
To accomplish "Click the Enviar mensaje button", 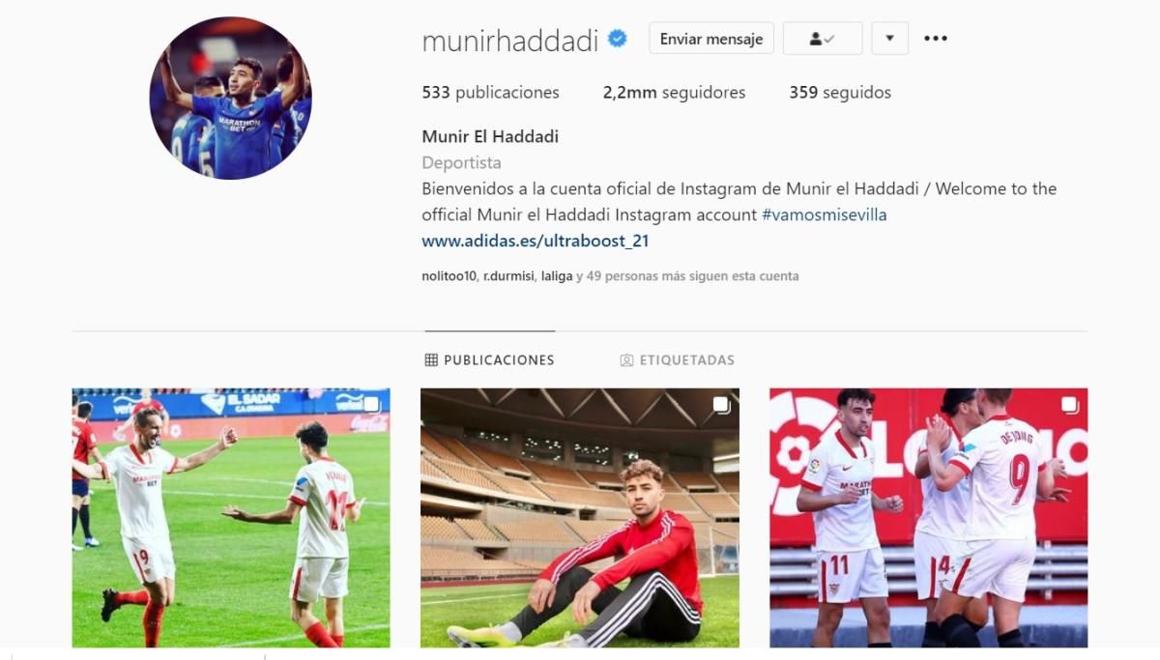I will (711, 39).
